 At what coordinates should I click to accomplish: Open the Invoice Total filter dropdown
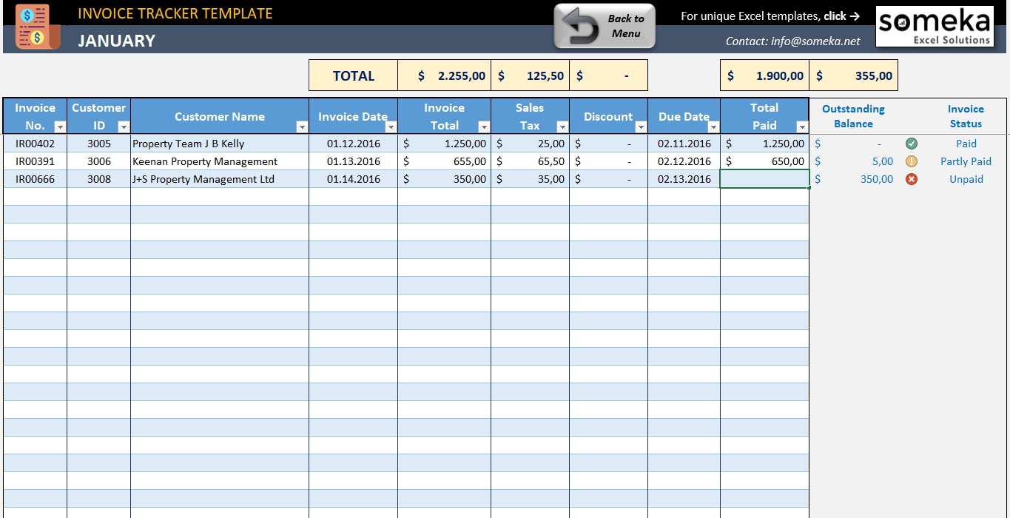click(483, 127)
